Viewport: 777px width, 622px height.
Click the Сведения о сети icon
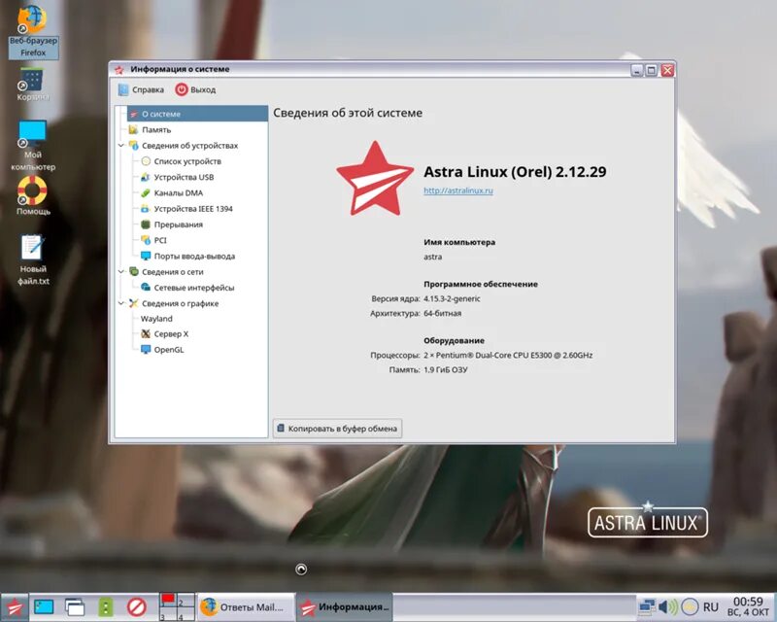[x=134, y=272]
